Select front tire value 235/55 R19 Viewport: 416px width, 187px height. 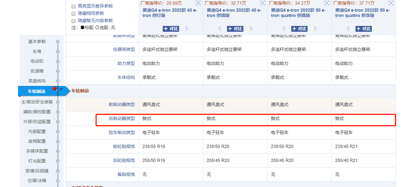(x=154, y=147)
